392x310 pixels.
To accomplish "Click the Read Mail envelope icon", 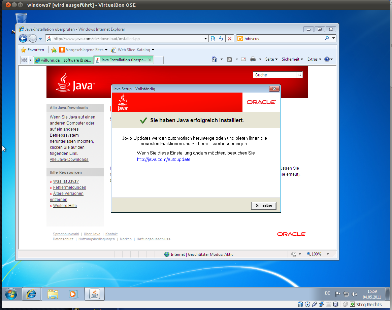I will (243, 59).
